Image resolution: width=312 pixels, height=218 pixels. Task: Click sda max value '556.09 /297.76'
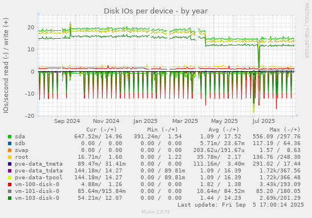(x=277, y=137)
